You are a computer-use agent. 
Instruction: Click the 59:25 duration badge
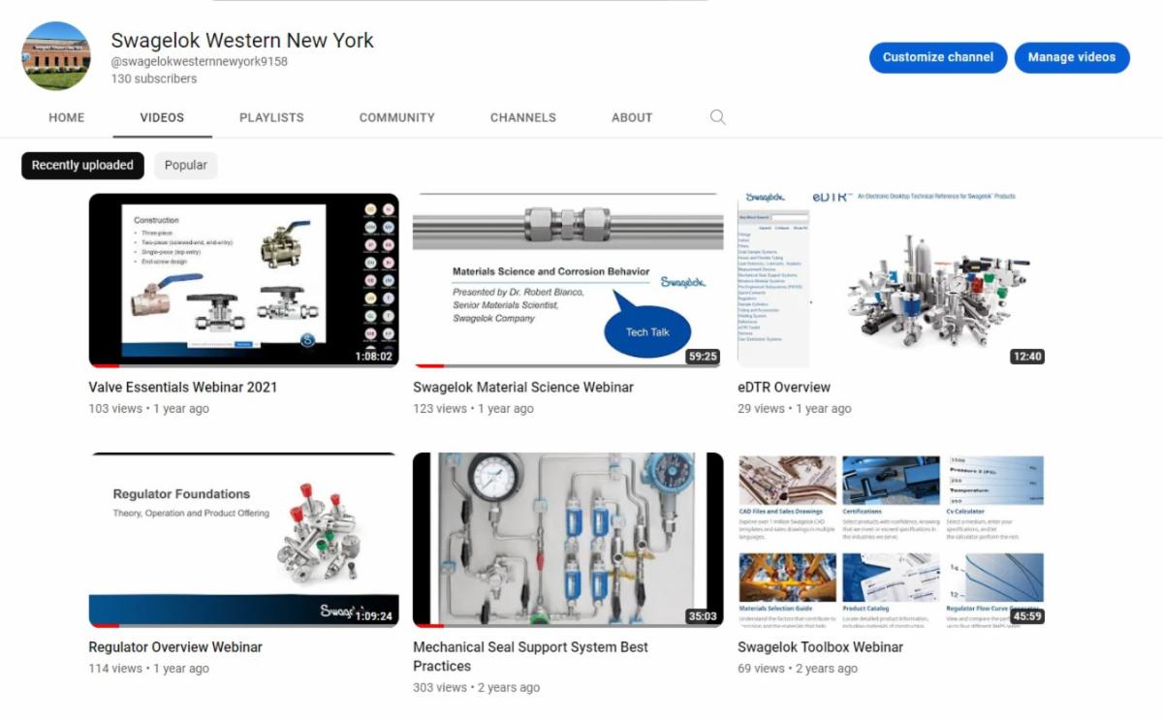[x=703, y=357]
